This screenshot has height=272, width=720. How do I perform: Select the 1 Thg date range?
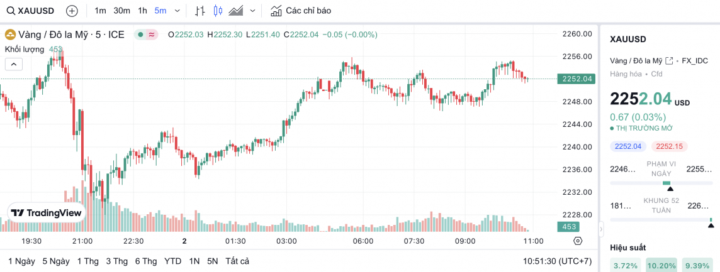click(87, 261)
